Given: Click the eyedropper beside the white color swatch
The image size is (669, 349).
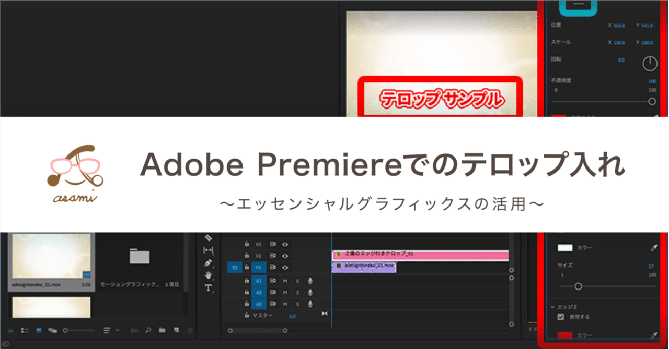Looking at the screenshot, I should click(x=653, y=248).
